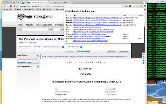The image size is (166, 104).
Task: Click help icon beside Explanatory Memorandum
Action: tap(63, 47)
